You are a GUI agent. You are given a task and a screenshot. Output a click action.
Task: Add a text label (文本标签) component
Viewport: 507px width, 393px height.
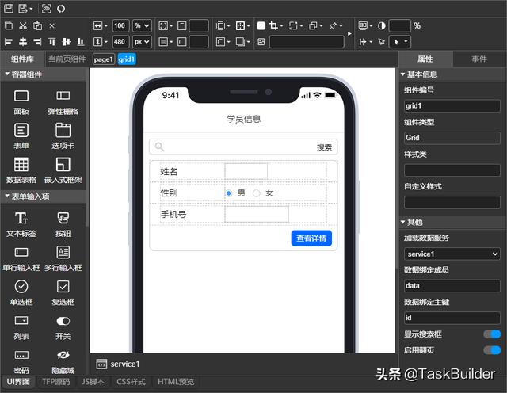(x=21, y=224)
